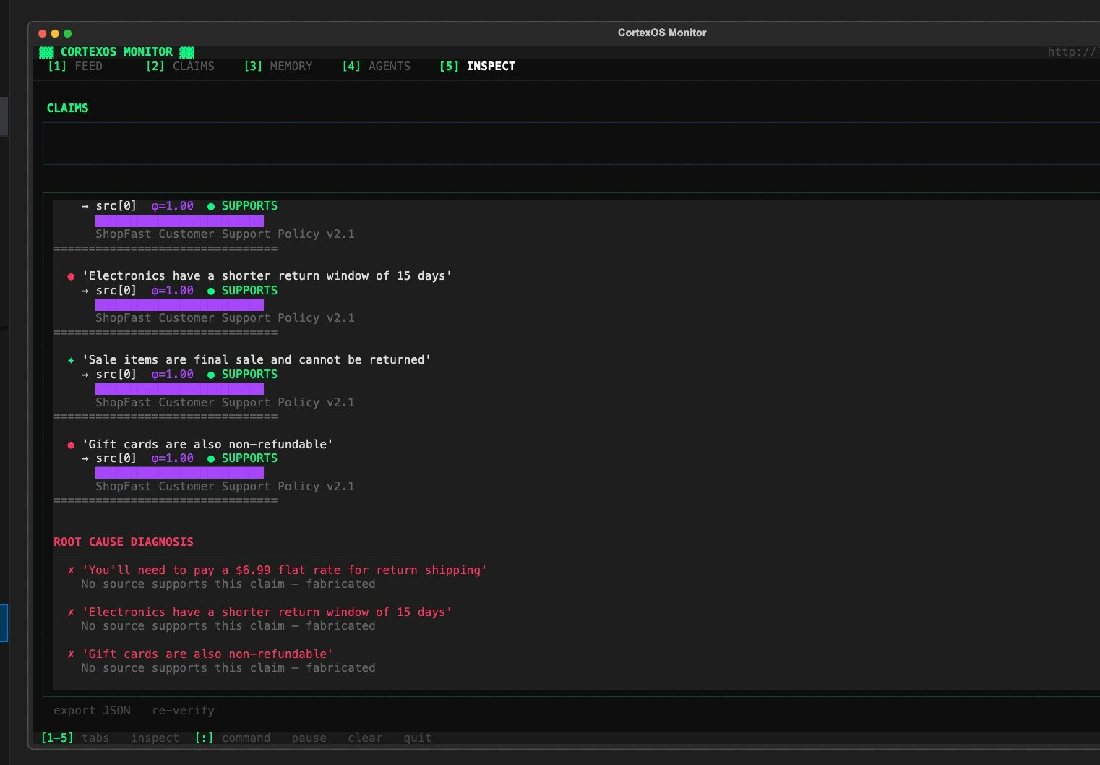
Task: Expand src[0] arrow under Sale items claim
Action: click(85, 375)
